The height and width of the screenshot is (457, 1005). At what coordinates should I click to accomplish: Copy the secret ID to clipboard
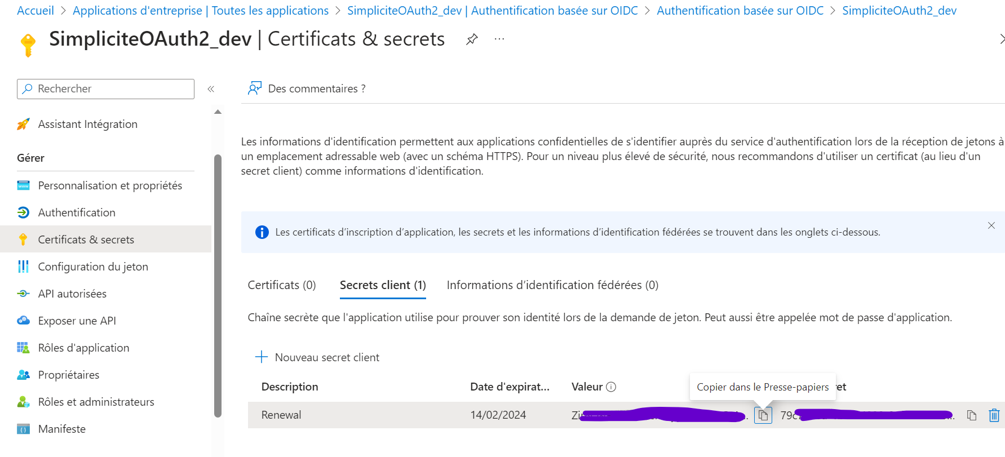(x=972, y=415)
